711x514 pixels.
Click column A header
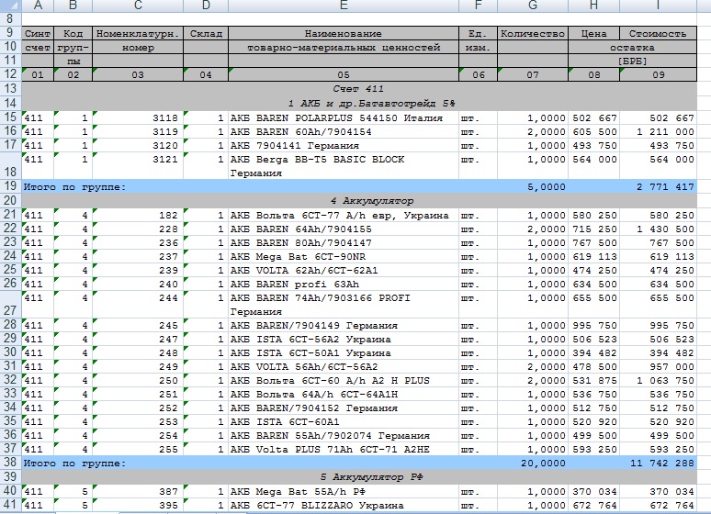click(38, 6)
